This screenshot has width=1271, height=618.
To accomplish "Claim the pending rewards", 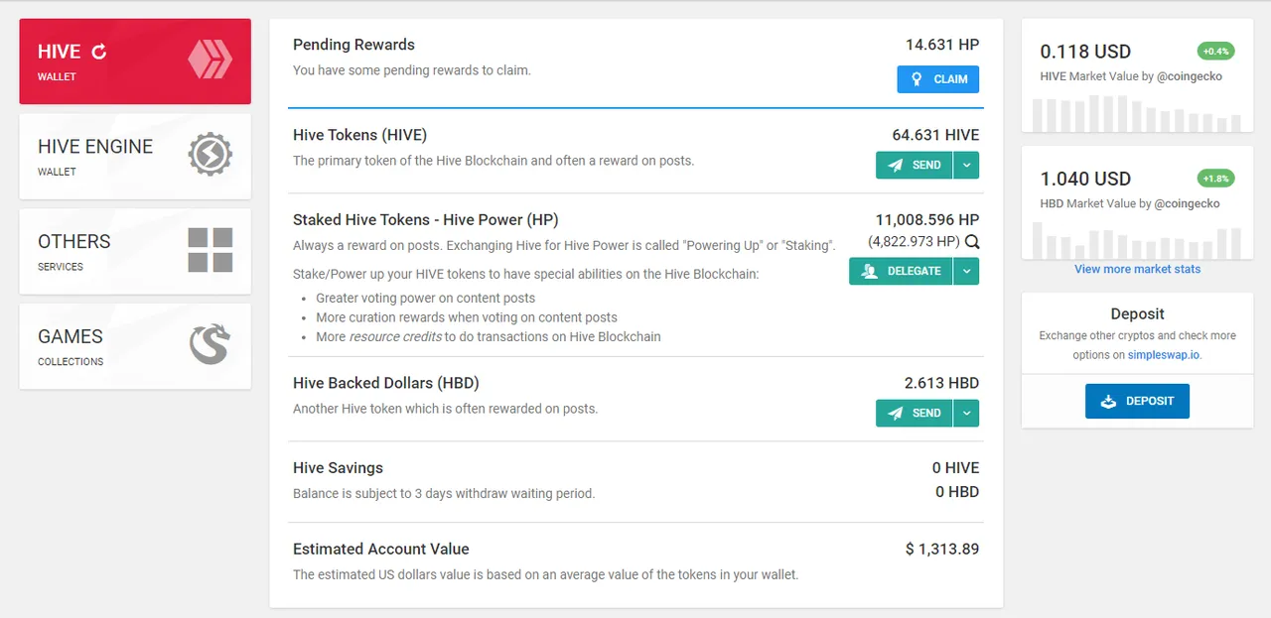I will pyautogui.click(x=938, y=79).
